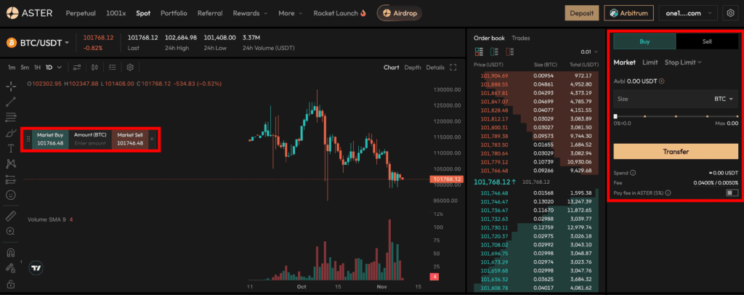Expand chart to fullscreen

453,68
